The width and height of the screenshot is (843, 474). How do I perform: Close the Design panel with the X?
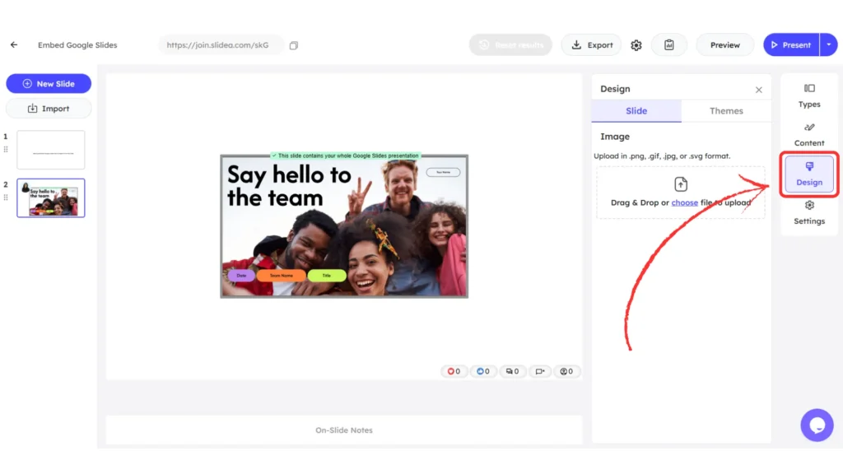coord(759,89)
